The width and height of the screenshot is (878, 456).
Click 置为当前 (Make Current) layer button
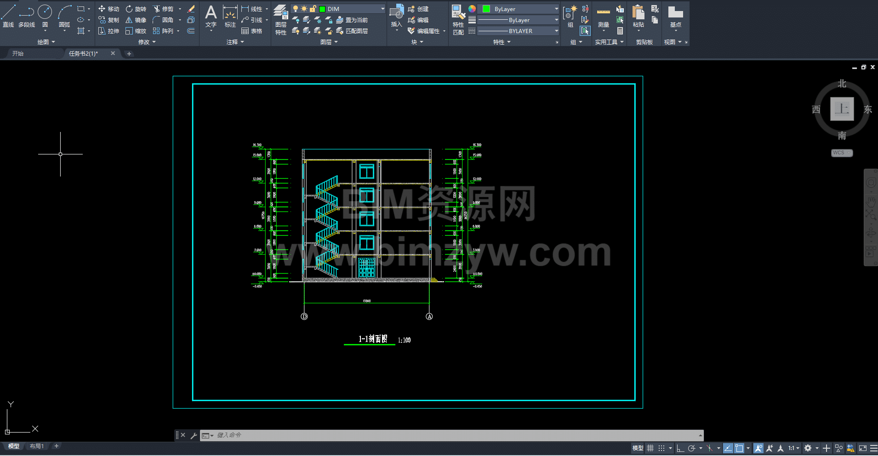pos(352,20)
